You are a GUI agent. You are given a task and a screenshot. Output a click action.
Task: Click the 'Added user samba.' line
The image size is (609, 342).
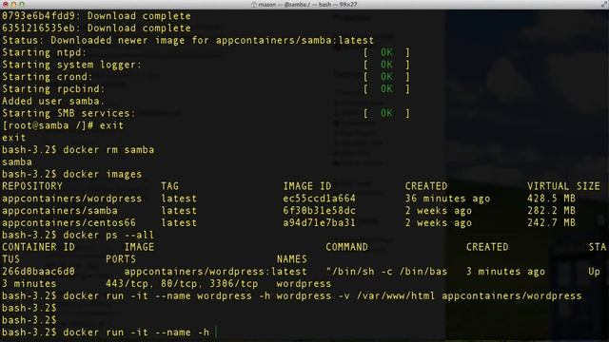[53, 102]
